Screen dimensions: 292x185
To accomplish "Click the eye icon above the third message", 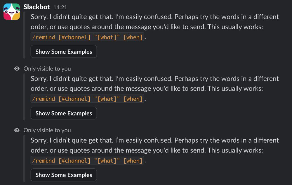I will 17,130.
